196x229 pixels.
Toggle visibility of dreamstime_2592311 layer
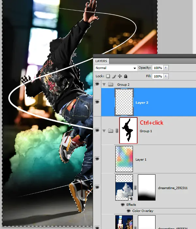click(97, 187)
